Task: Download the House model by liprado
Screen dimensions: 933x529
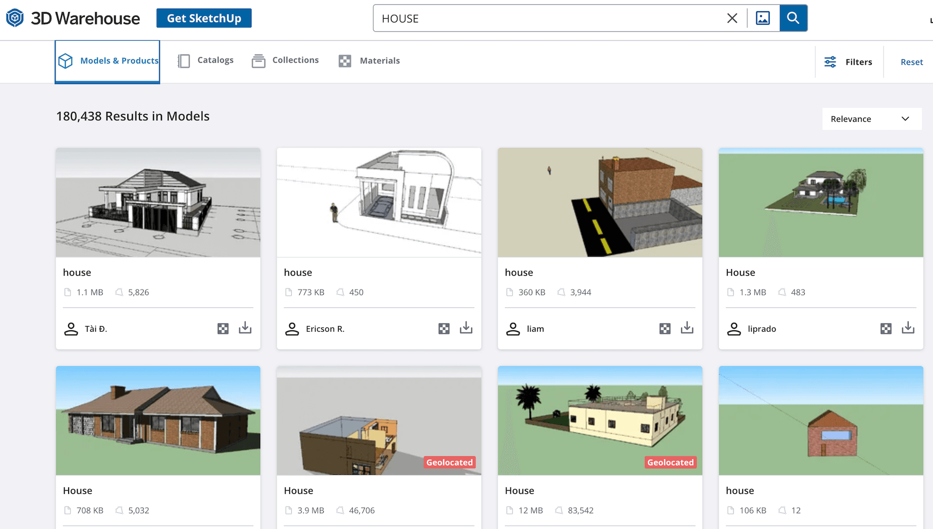Action: click(x=908, y=328)
